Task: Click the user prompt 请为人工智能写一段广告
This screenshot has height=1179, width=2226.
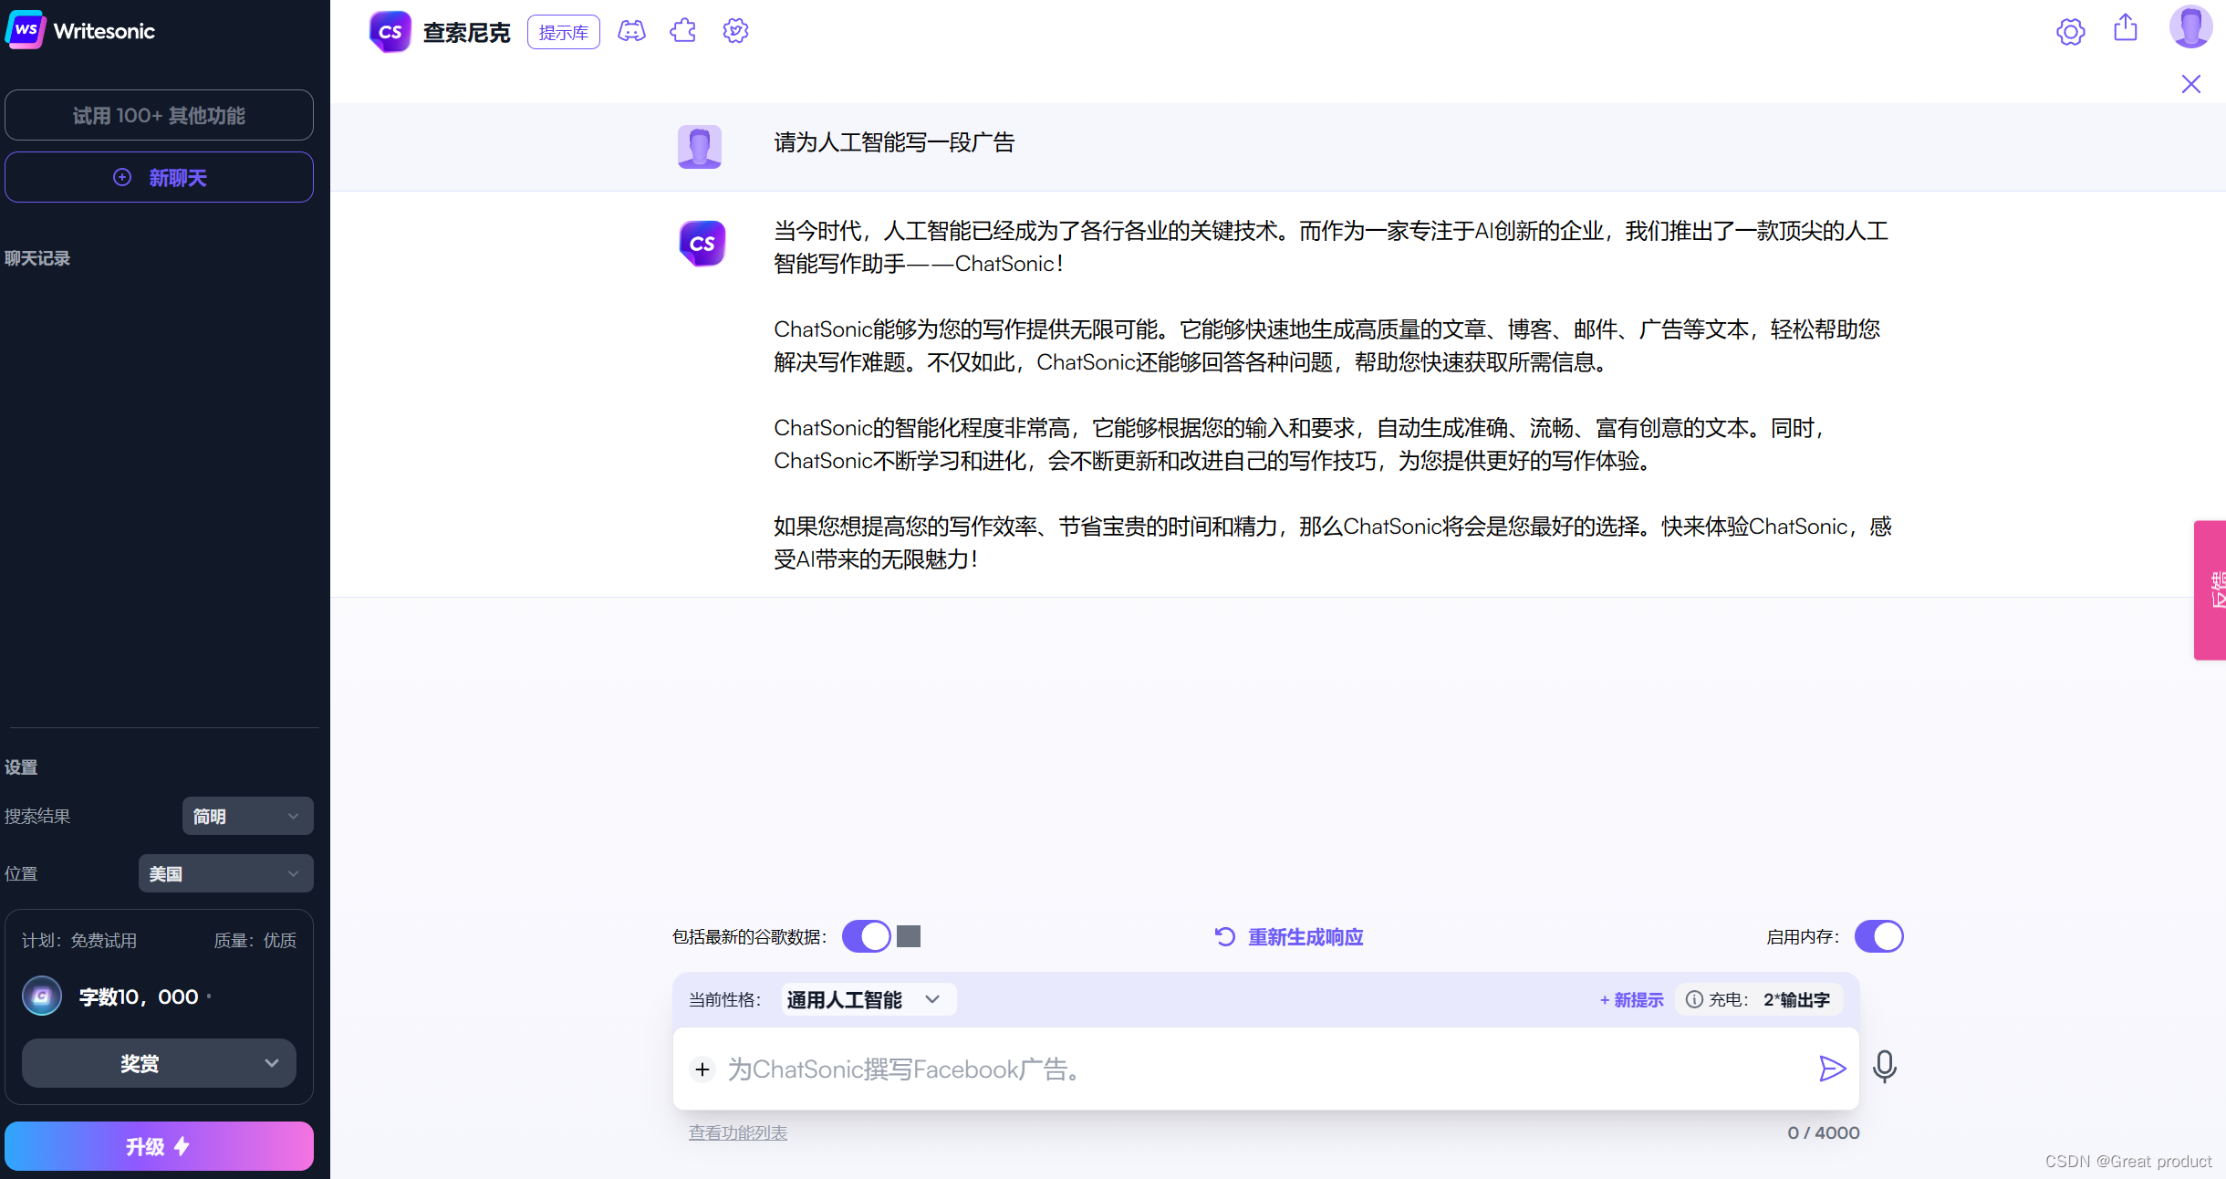Action: click(894, 142)
